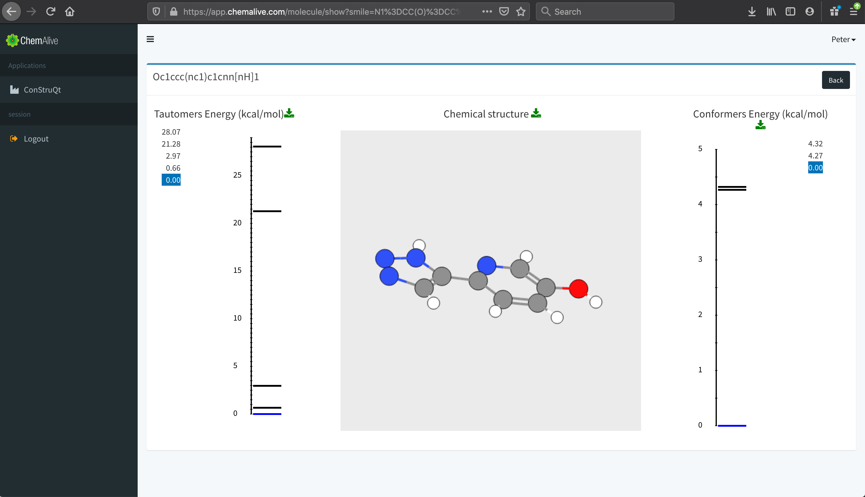Viewport: 865px width, 497px height.
Task: Select tautomer energy 28.07
Action: [171, 132]
